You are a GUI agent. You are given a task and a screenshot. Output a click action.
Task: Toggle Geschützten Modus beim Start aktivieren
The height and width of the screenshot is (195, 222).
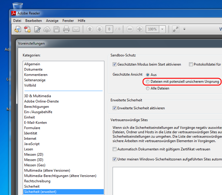pyautogui.click(x=114, y=64)
